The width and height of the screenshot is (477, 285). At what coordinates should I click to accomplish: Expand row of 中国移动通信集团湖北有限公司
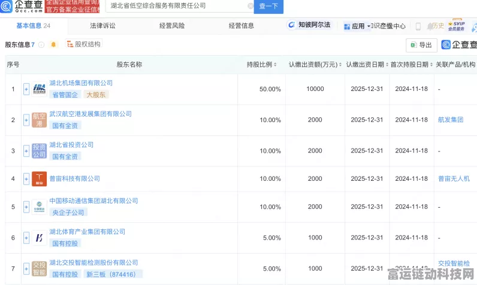26,207
